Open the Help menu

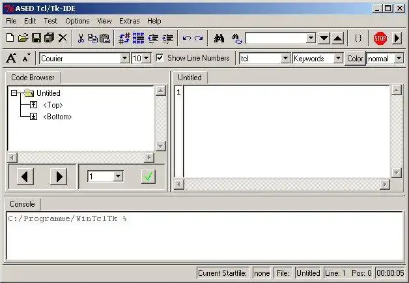(x=154, y=21)
